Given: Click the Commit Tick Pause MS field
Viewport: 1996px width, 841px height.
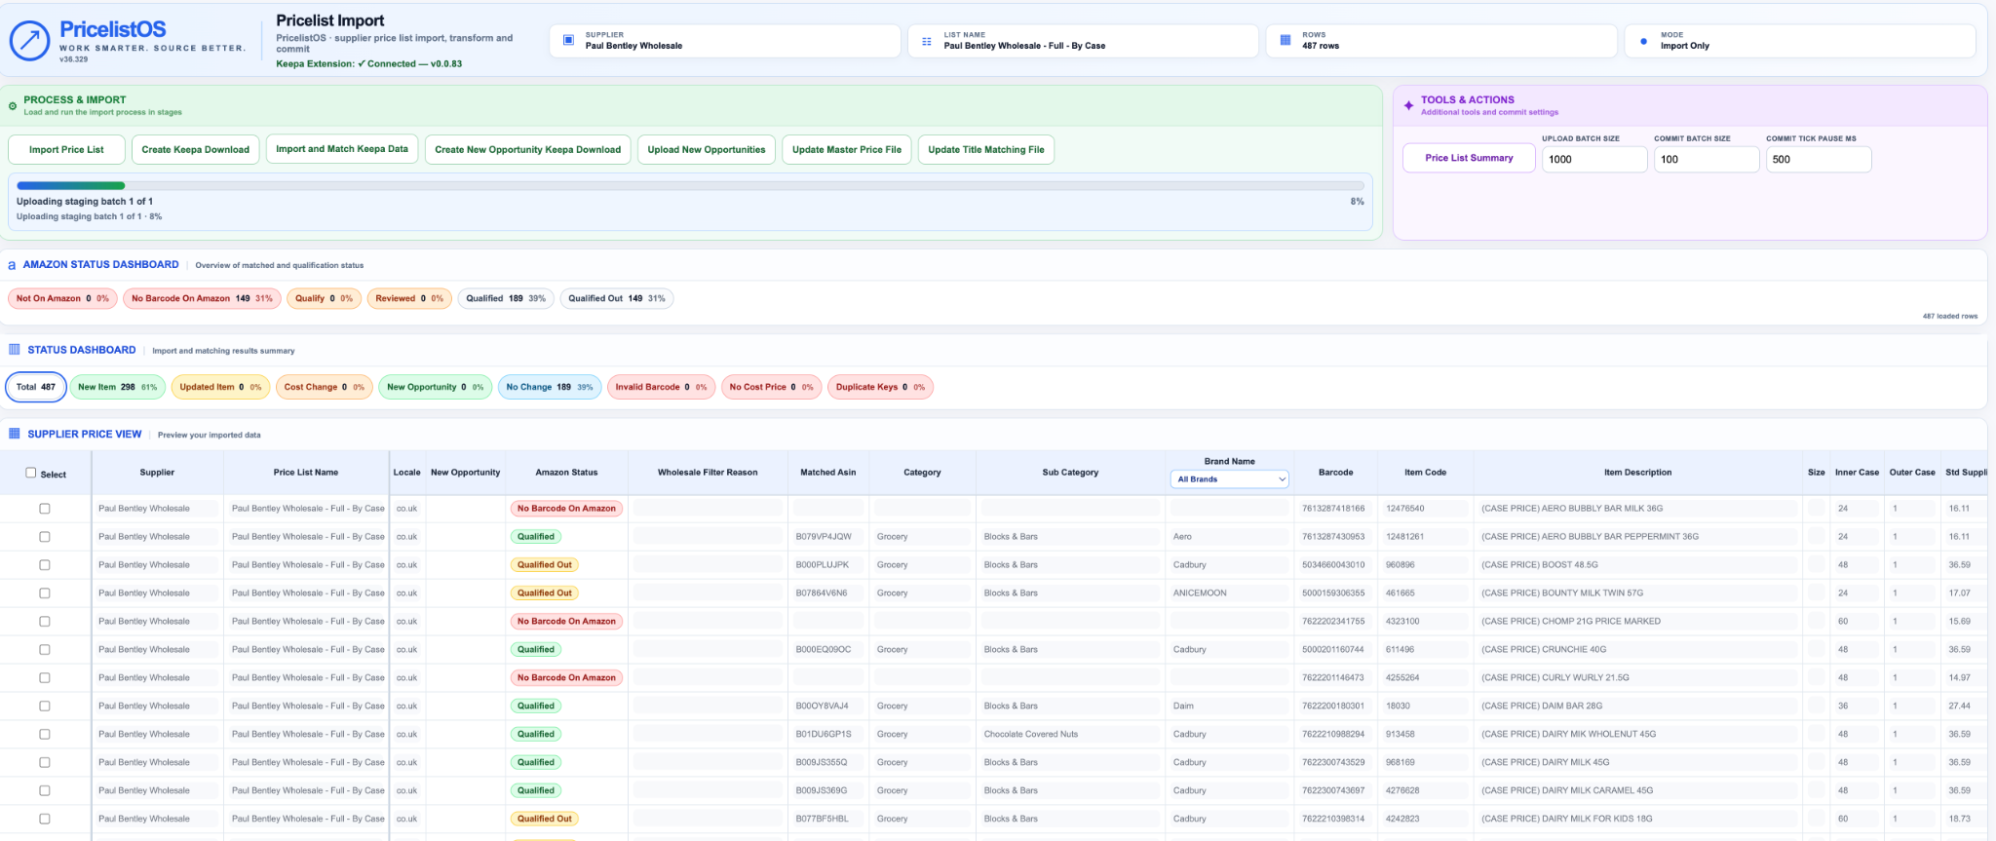Looking at the screenshot, I should pyautogui.click(x=1819, y=159).
